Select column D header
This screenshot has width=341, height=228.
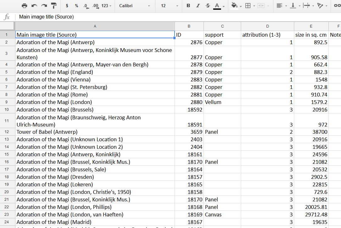[x=268, y=26]
